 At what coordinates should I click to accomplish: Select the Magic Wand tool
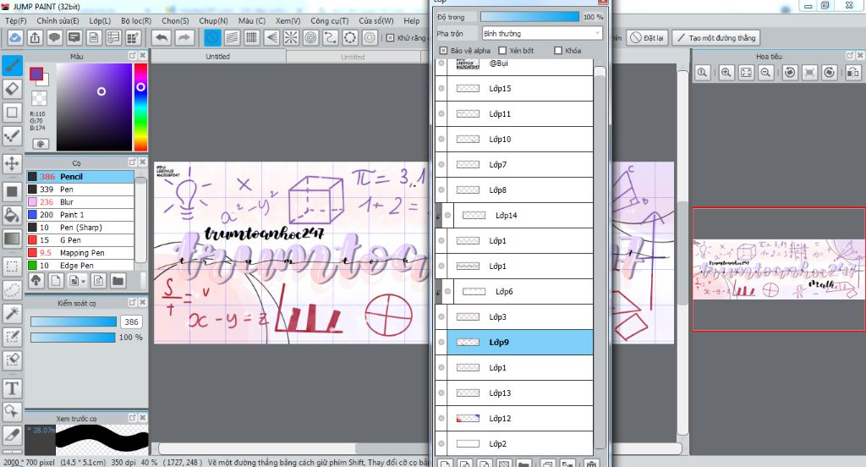(x=12, y=313)
